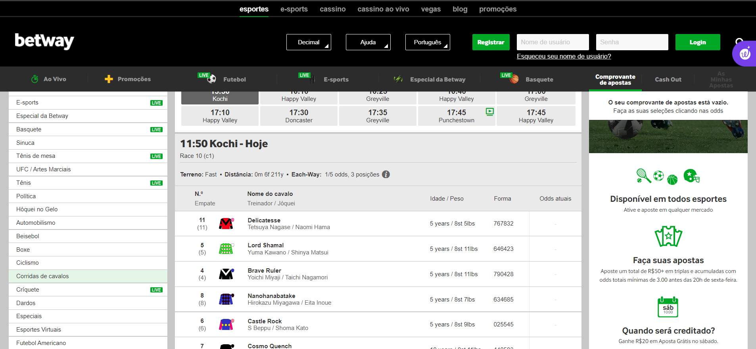Open the blog top tab
The height and width of the screenshot is (349, 756).
[460, 9]
